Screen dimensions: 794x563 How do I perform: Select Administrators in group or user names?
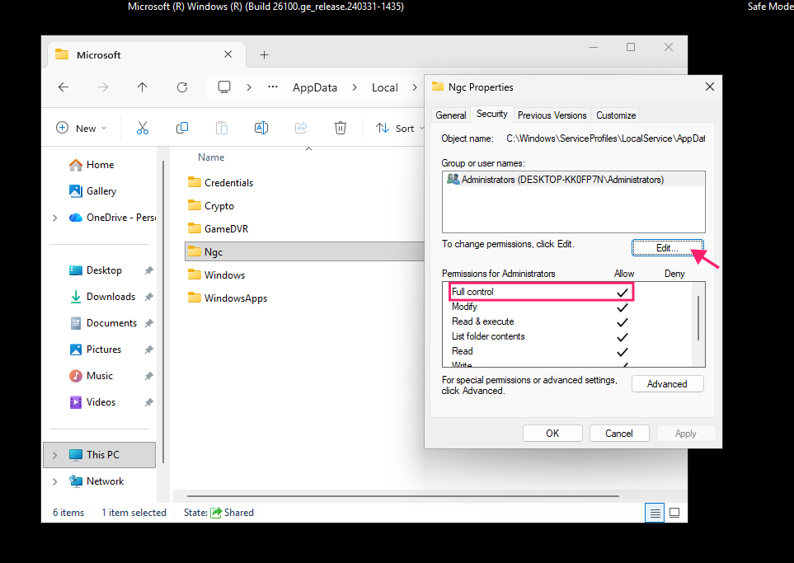573,180
